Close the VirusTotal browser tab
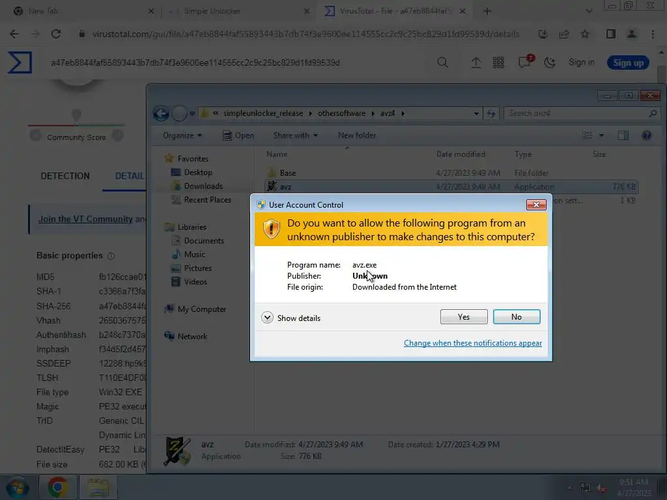The width and height of the screenshot is (667, 500). [463, 12]
